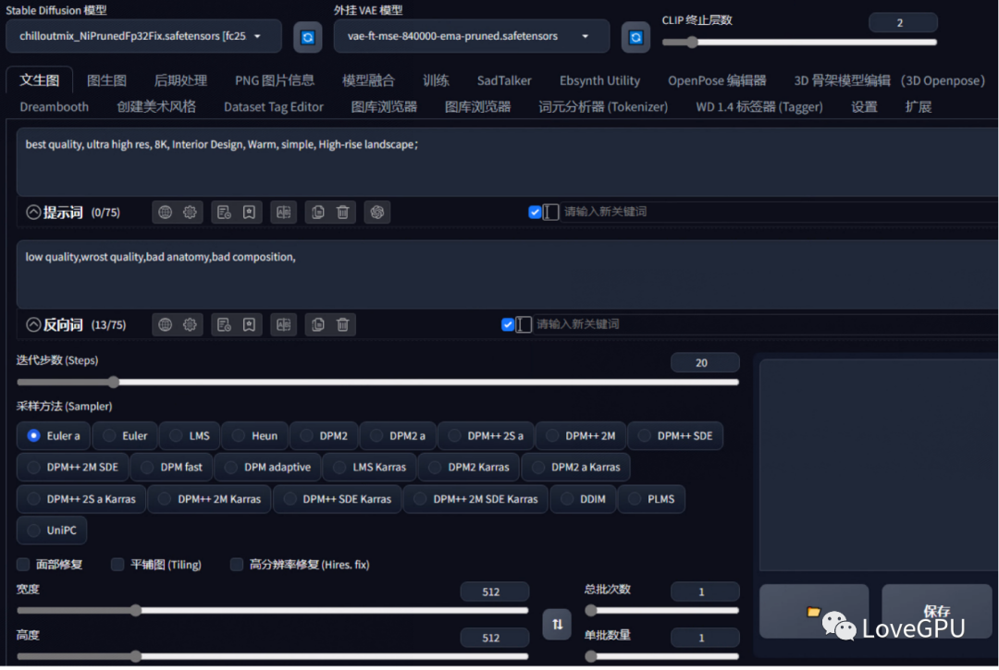The image size is (999, 670).
Task: Adjust 宽度 width slider
Action: click(x=273, y=611)
